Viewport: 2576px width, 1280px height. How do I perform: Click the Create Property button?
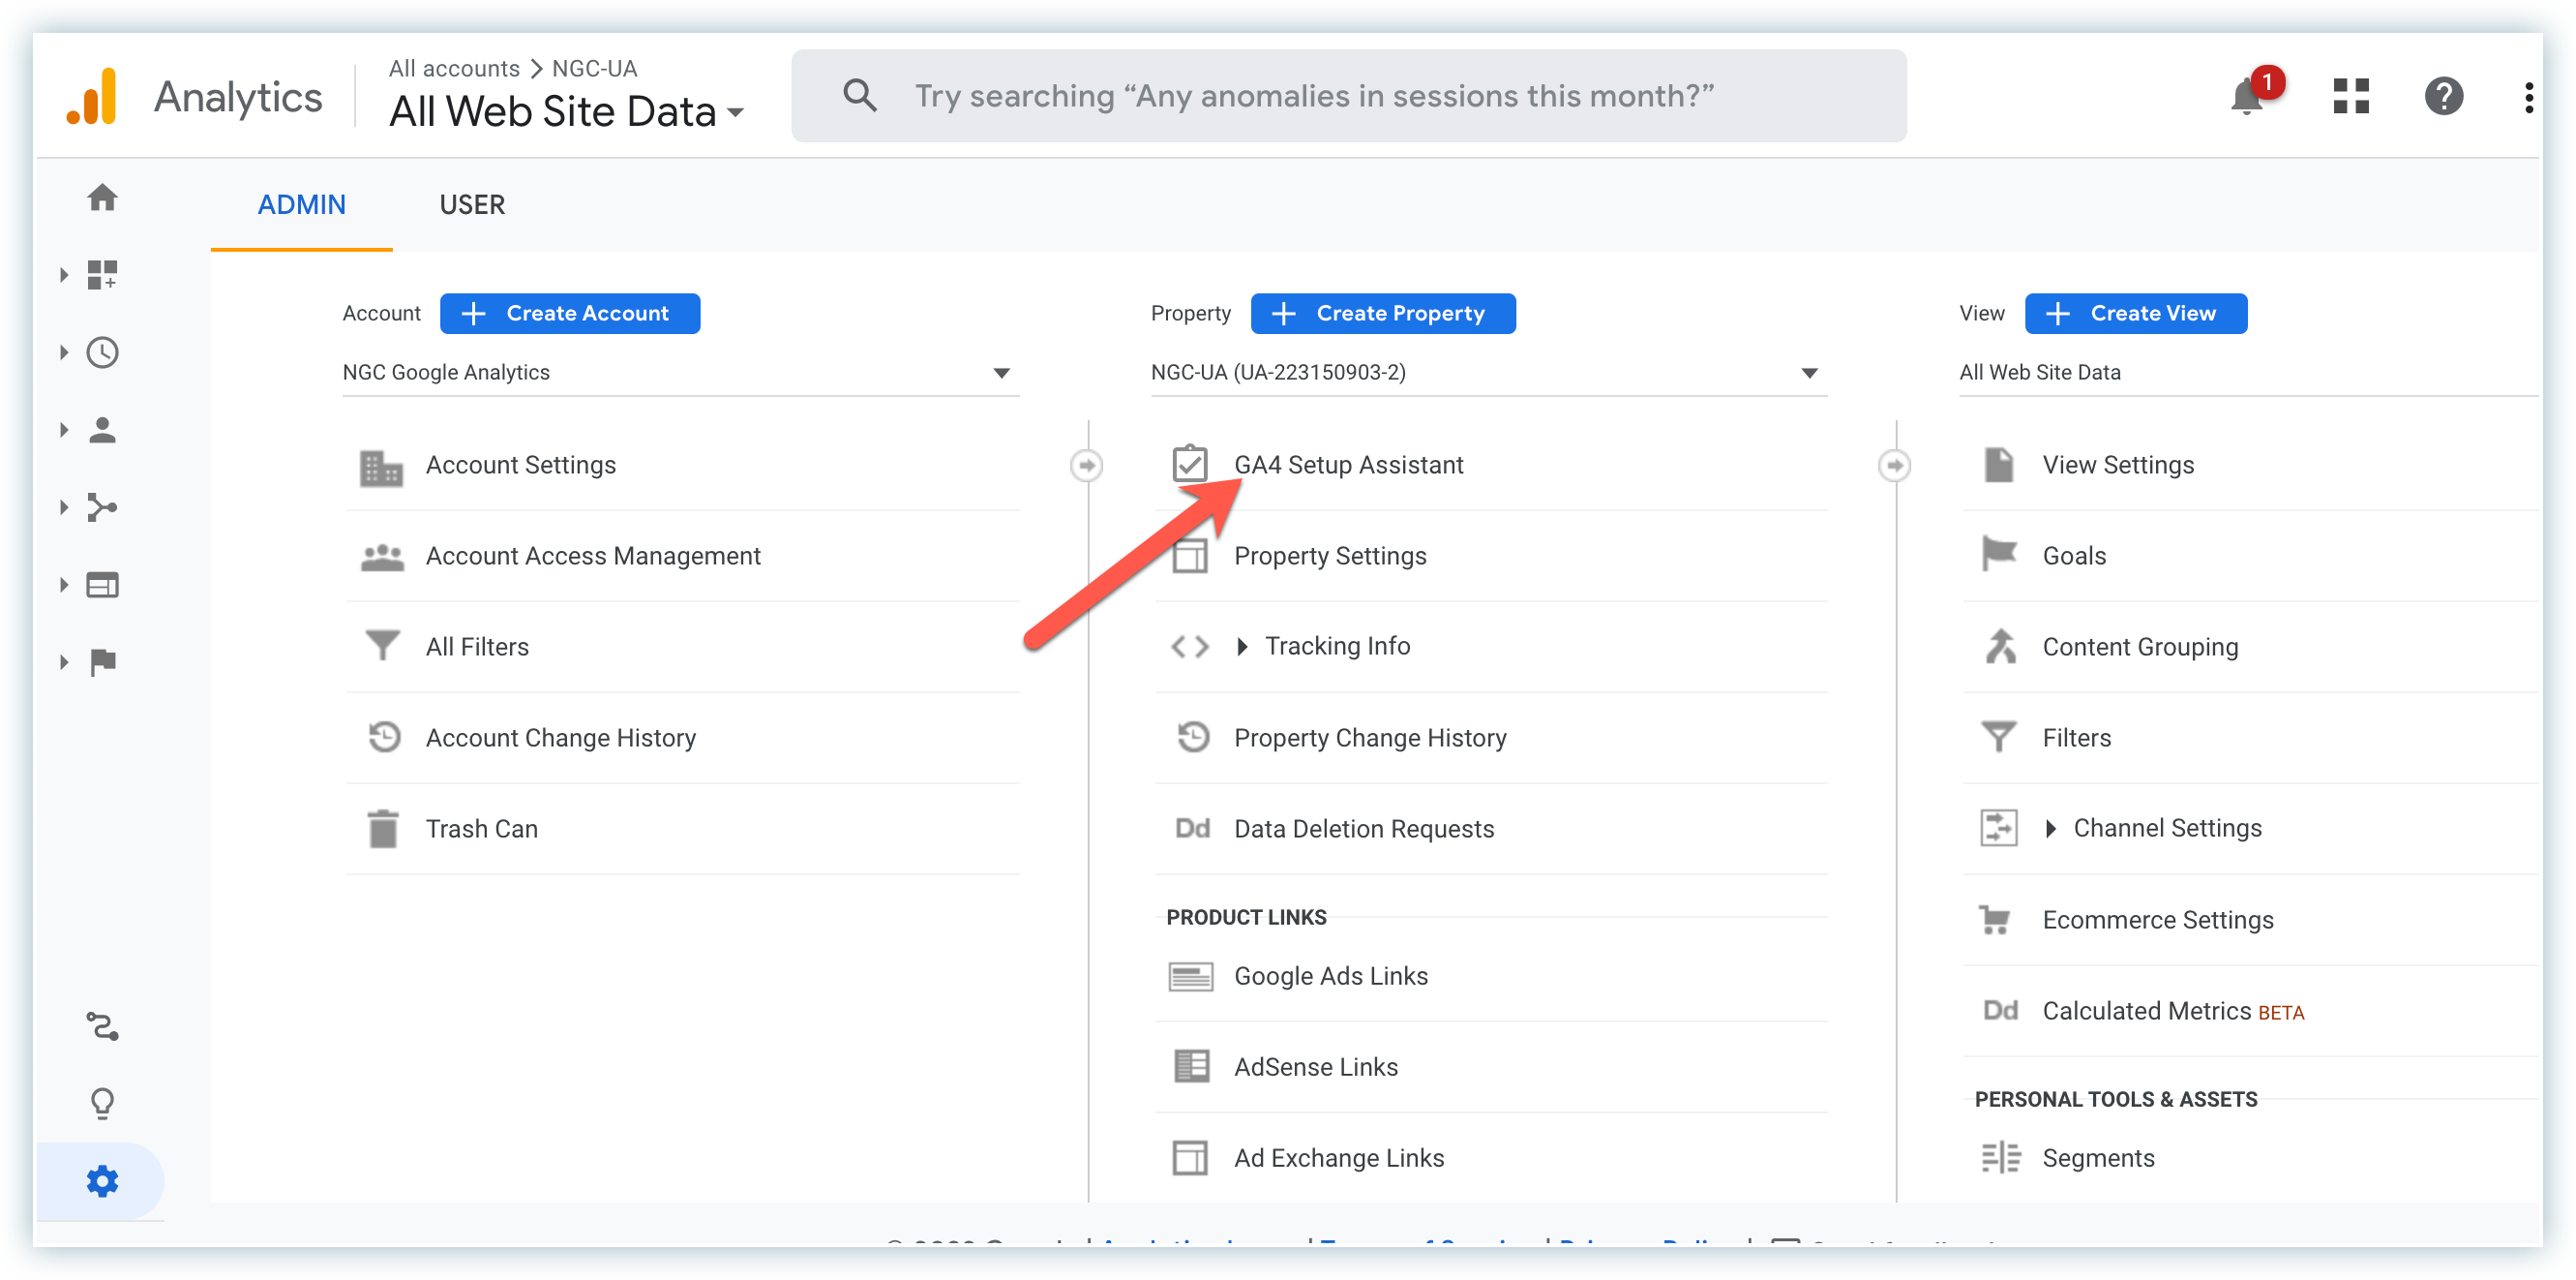pos(1382,314)
